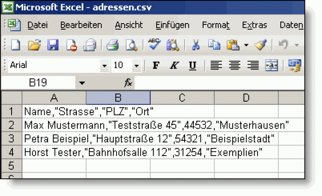Viewport: 322px width, 196px height.
Task: Open the font size 10 dropdown
Action: pos(137,66)
